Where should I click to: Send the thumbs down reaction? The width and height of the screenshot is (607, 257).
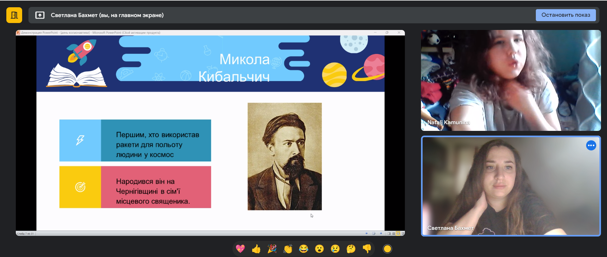367,249
